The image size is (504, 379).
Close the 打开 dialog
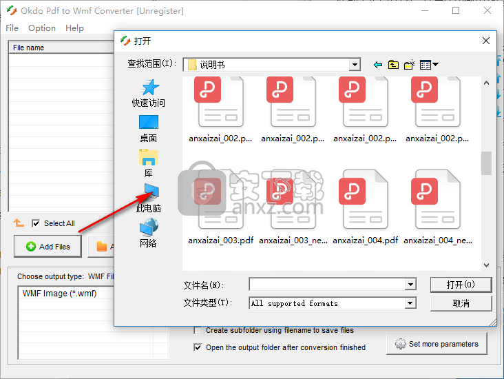[x=486, y=41]
